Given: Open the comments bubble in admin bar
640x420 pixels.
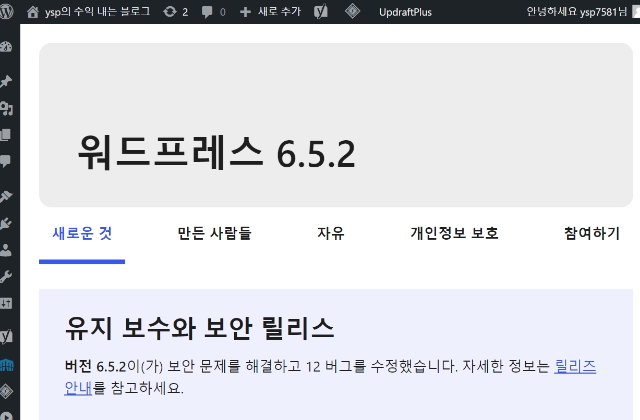Looking at the screenshot, I should pyautogui.click(x=207, y=12).
